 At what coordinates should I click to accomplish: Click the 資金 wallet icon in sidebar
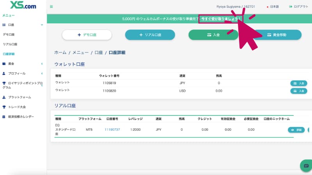click(4, 64)
